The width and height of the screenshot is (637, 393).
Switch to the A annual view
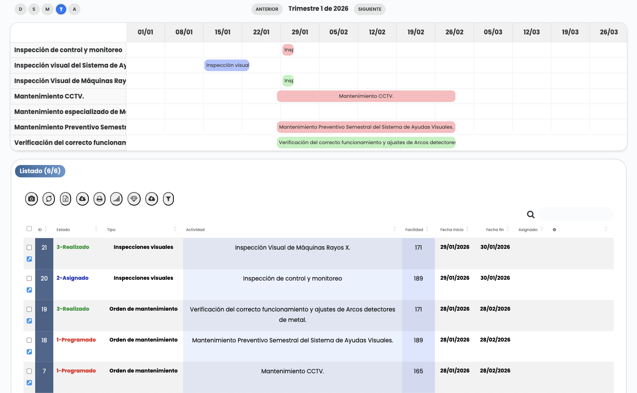75,9
